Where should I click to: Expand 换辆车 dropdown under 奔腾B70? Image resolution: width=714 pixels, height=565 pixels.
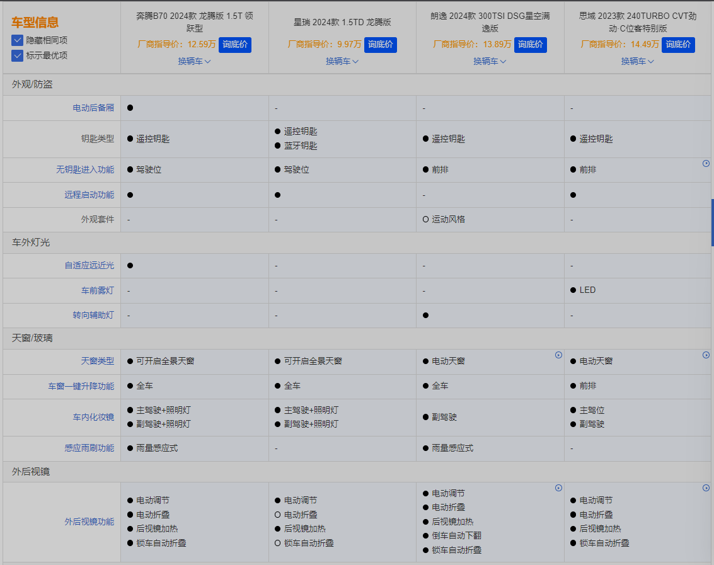pos(195,61)
